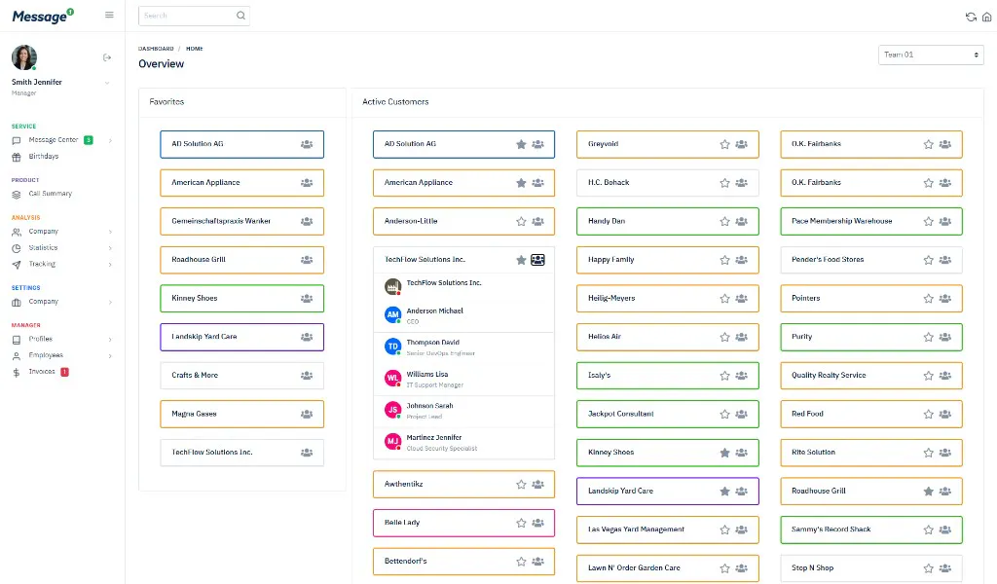This screenshot has height=584, width=997.
Task: Expand the Tracking submenu chevron
Action: [110, 265]
